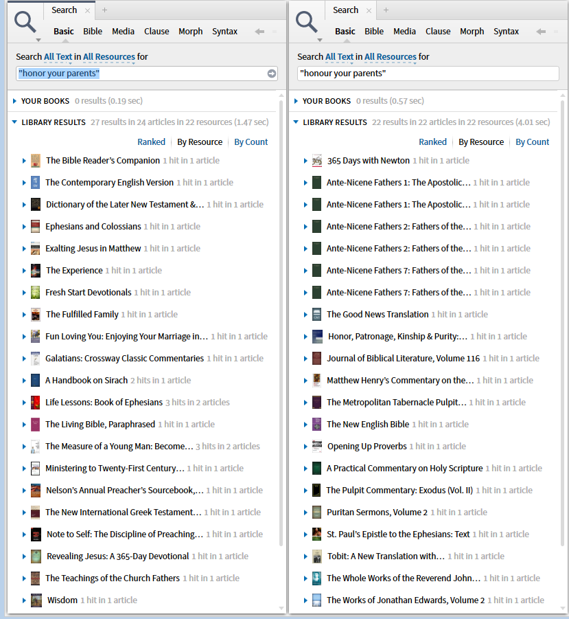This screenshot has width=569, height=619.
Task: Click the Exalting Jesus in Matthew cover icon
Action: click(x=36, y=249)
